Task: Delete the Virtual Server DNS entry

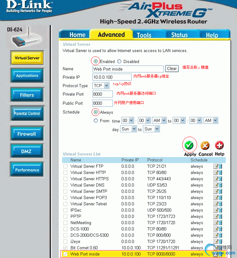Action: tap(220, 185)
